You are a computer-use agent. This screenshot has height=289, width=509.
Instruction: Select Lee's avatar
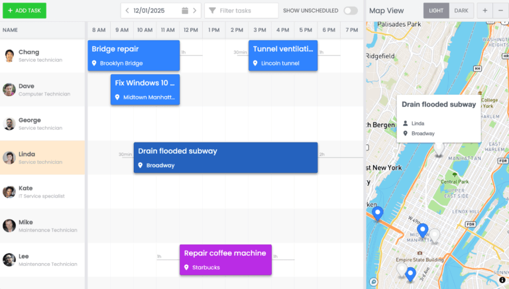(9, 260)
